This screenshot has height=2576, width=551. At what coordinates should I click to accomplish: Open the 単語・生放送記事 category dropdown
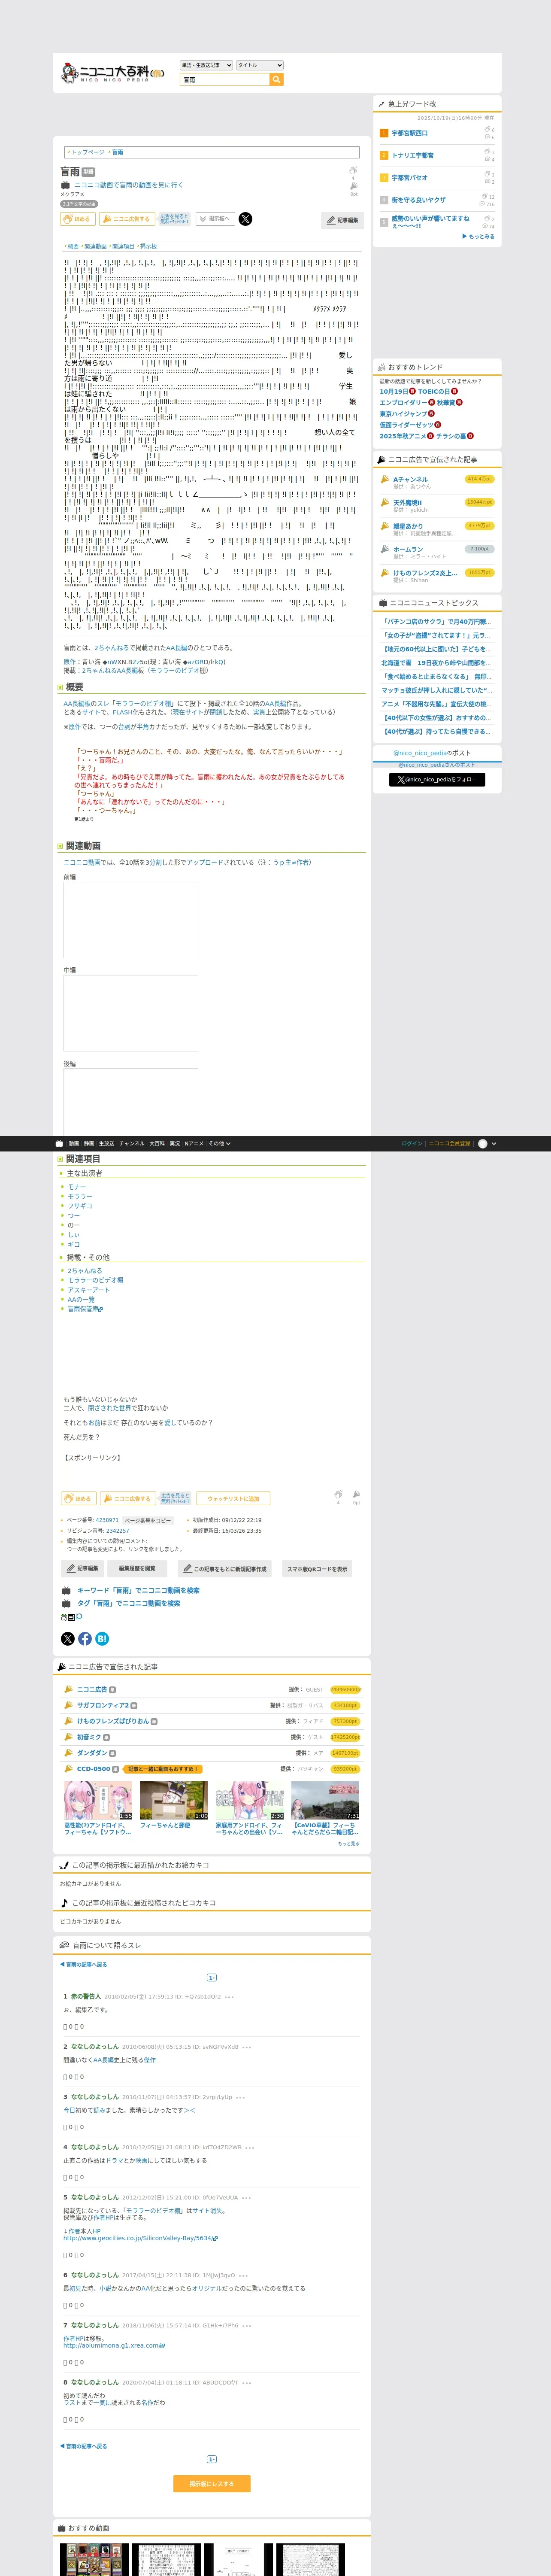click(x=206, y=65)
